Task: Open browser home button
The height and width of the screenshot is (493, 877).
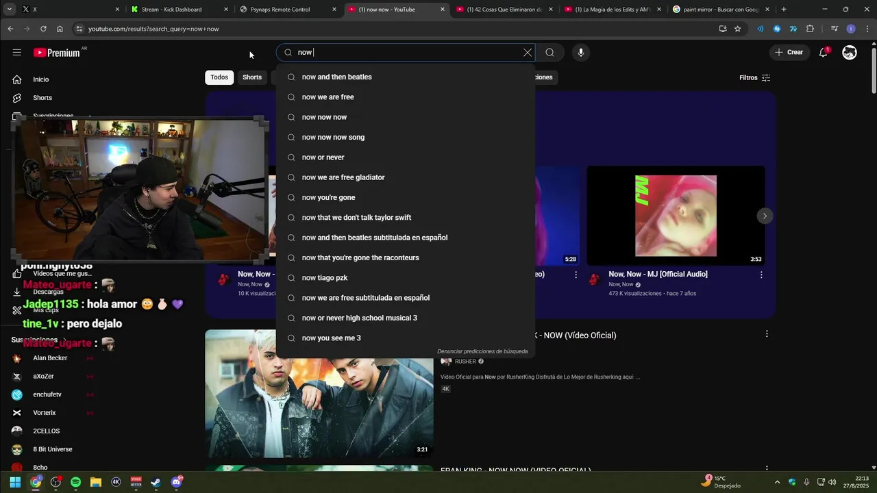Action: pyautogui.click(x=60, y=29)
